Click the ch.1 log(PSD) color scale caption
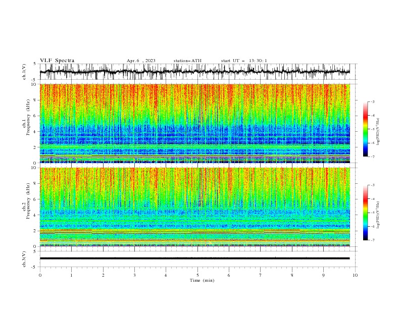The image size is (400, 309). point(378,132)
